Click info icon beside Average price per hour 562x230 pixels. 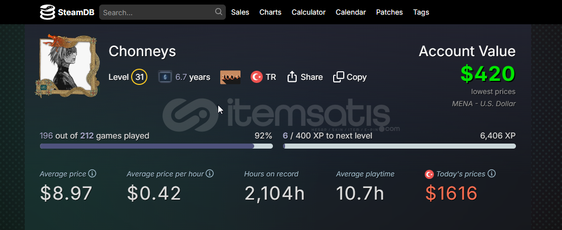coord(210,173)
